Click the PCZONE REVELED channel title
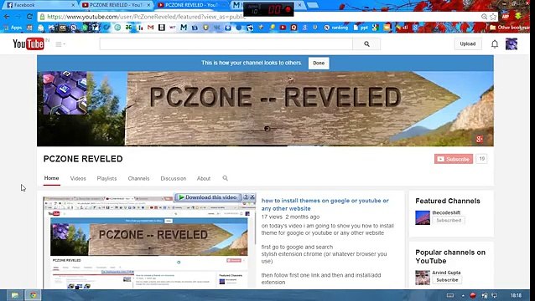The height and width of the screenshot is (301, 535). 83,159
